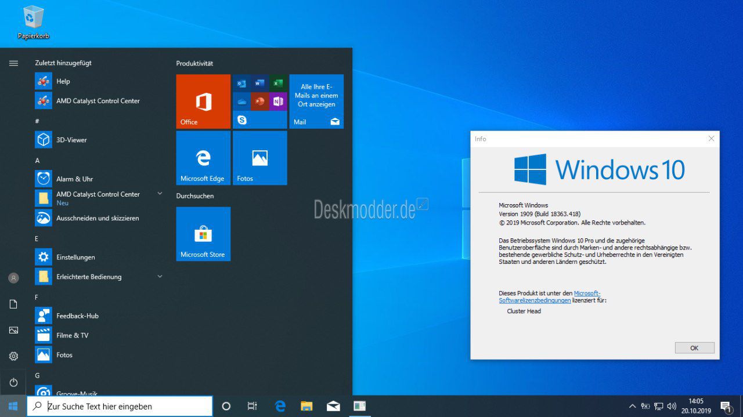
Task: Click the Durchsuchen group title
Action: coord(195,196)
